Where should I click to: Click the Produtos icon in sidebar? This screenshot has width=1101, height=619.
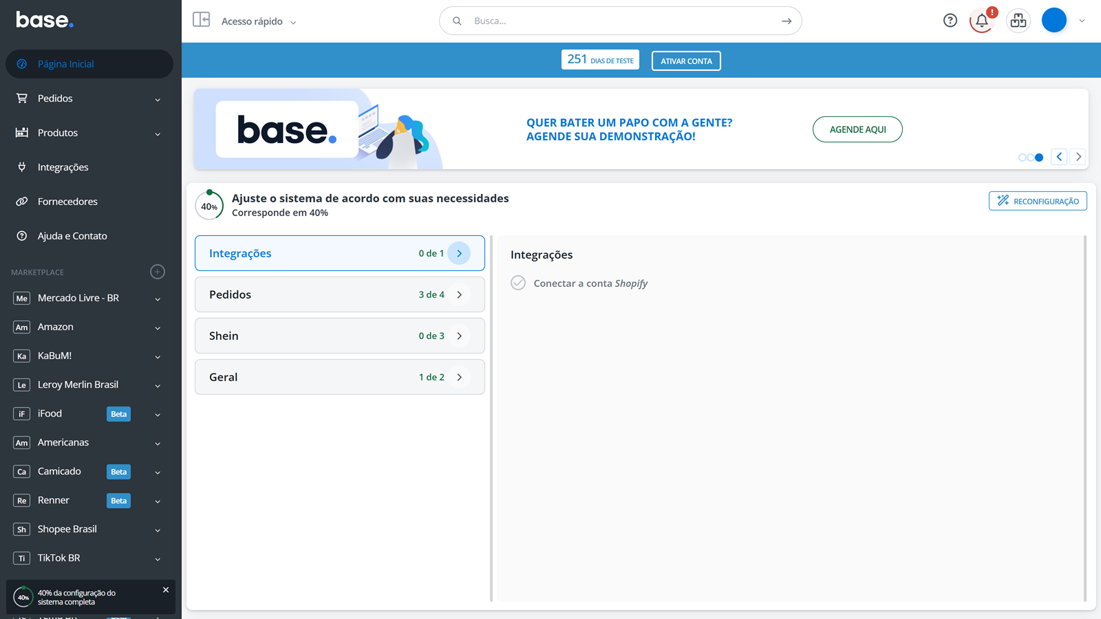point(22,132)
